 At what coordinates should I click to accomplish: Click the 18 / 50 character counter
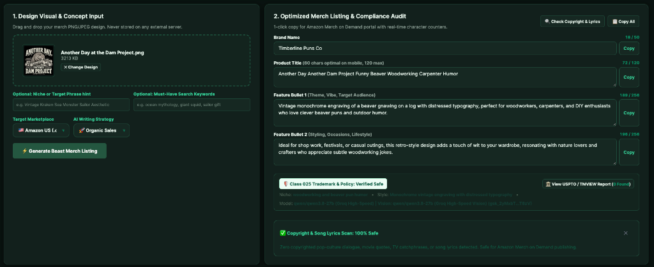632,38
